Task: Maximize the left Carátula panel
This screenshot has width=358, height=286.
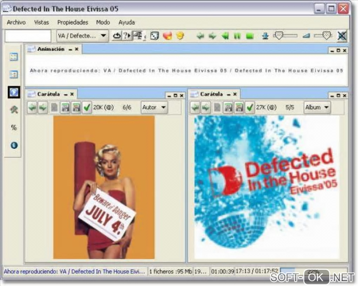Action: pyautogui.click(x=175, y=96)
